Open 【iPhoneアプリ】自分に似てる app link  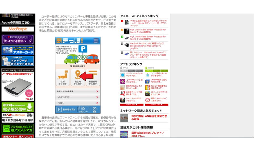(134, 81)
